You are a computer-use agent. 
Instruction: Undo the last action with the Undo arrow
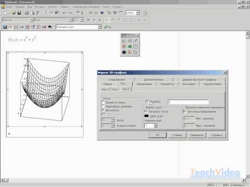[x=65, y=13]
